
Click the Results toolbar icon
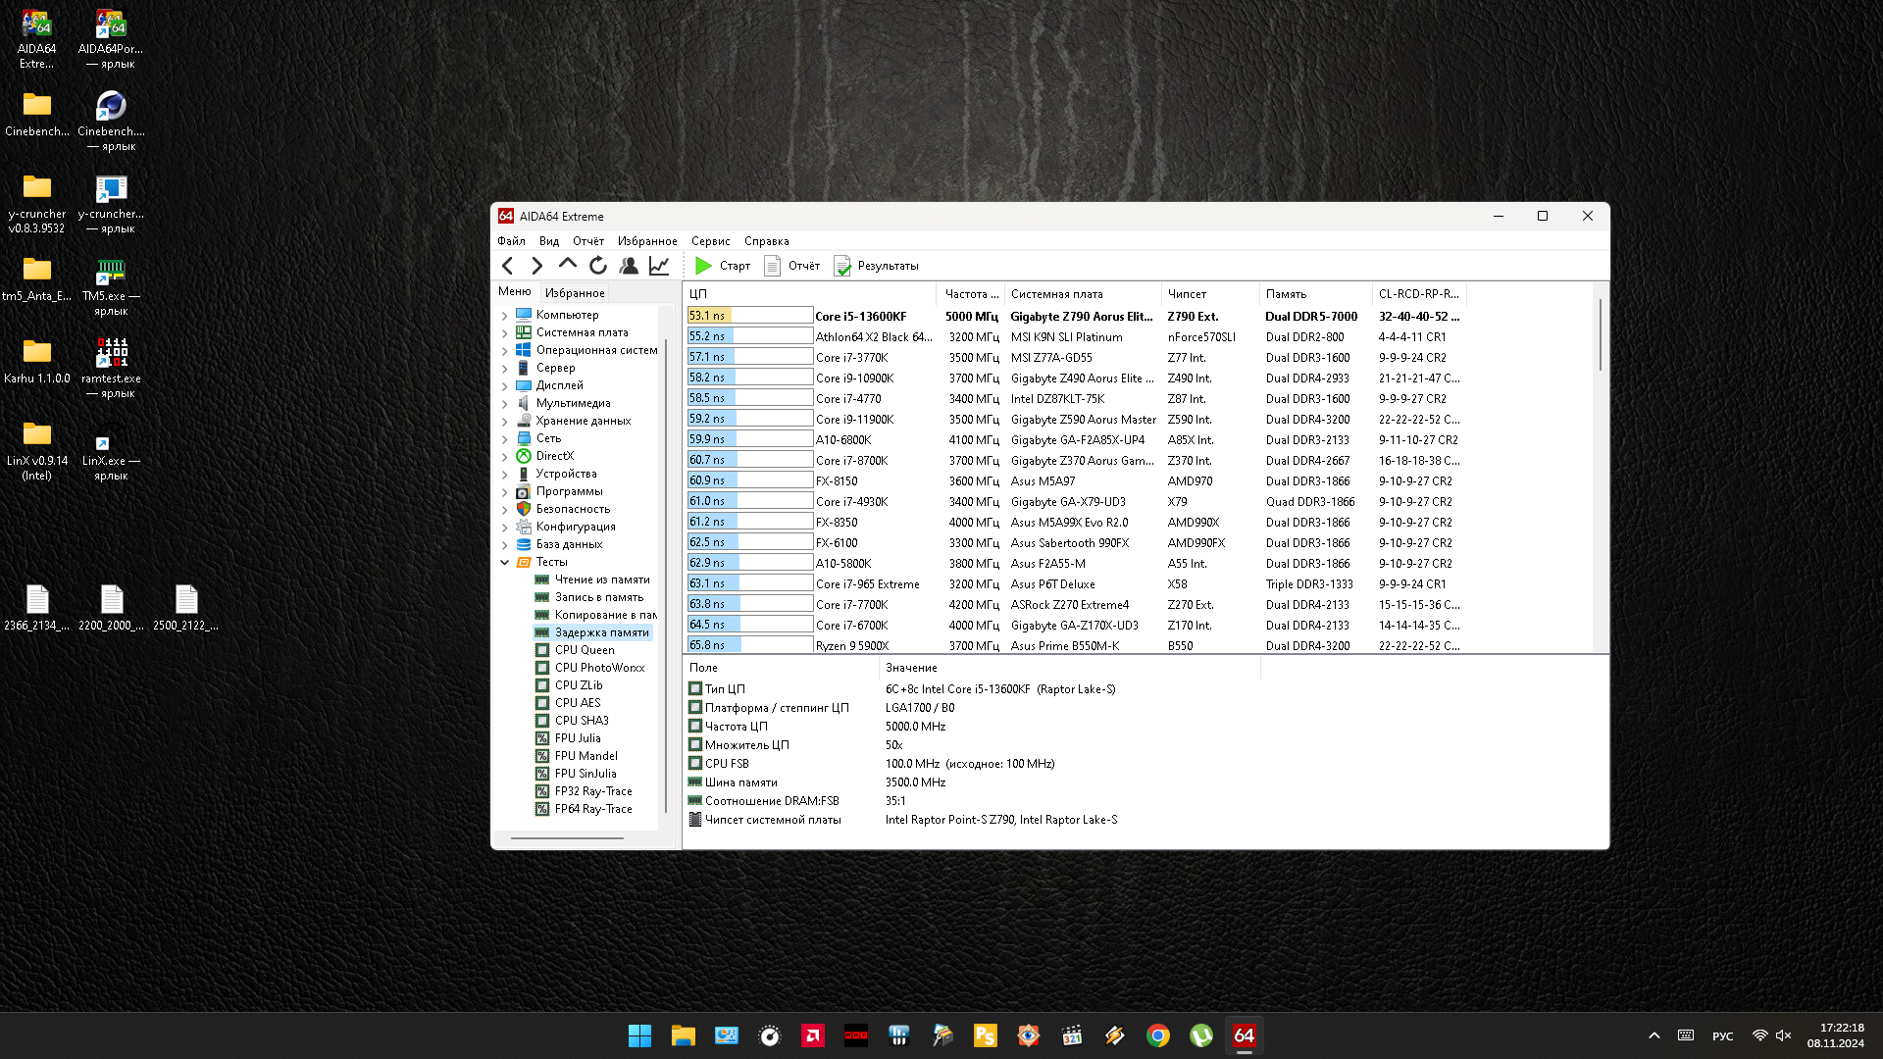click(x=842, y=266)
